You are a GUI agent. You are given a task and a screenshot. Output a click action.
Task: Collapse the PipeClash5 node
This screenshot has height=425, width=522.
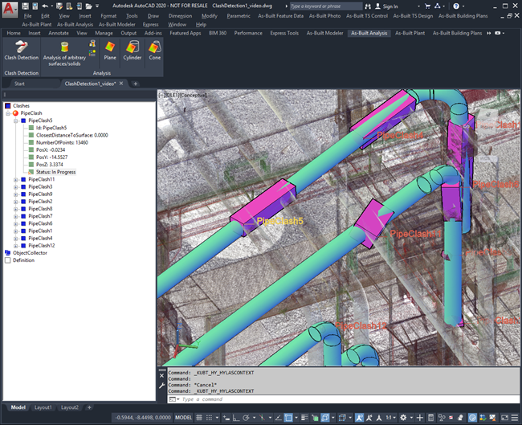coord(15,121)
